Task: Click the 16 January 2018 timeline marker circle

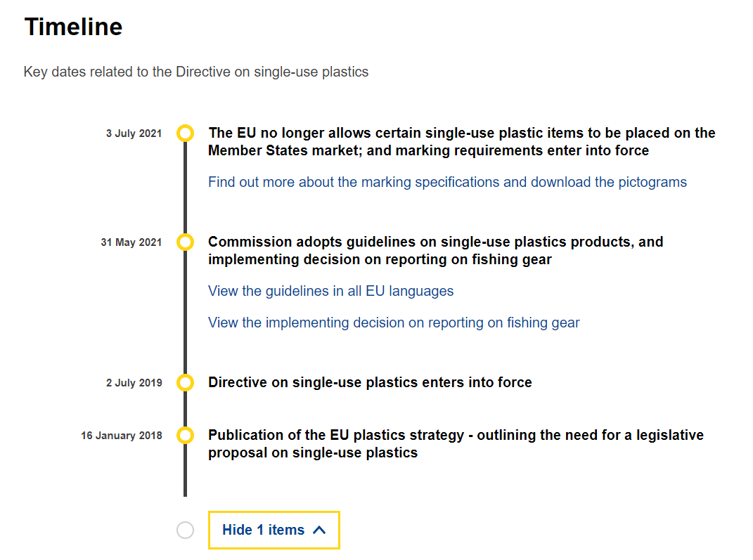Action: (x=186, y=435)
